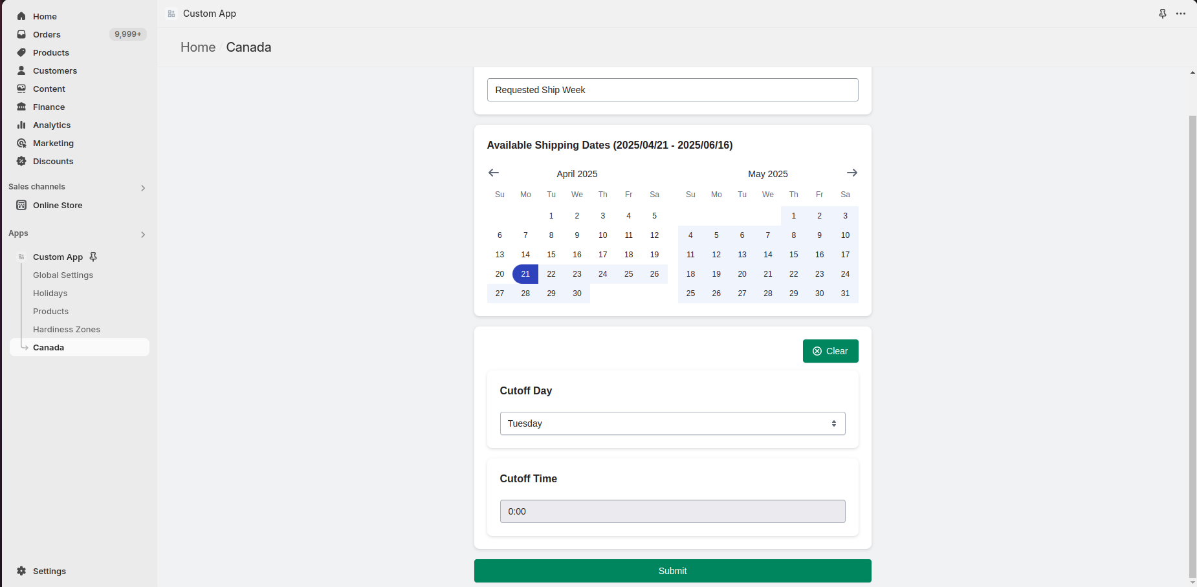Select May 14 as a shipping date
This screenshot has width=1197, height=587.
point(768,254)
